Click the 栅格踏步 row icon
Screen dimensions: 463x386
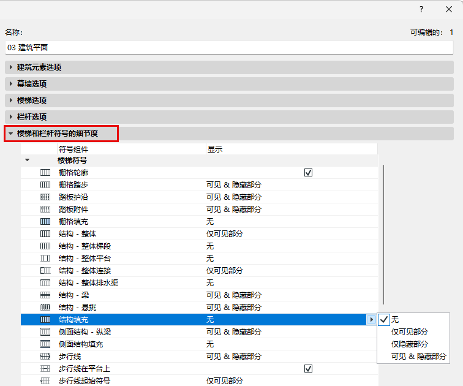point(45,185)
